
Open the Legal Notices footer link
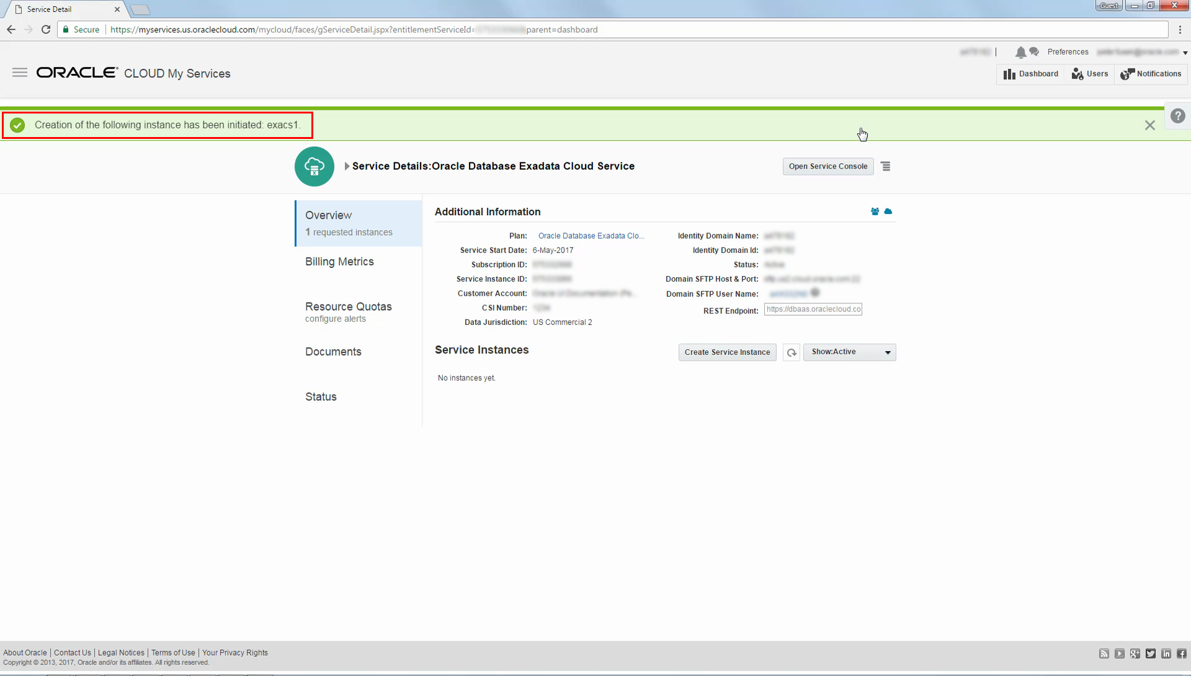point(121,653)
